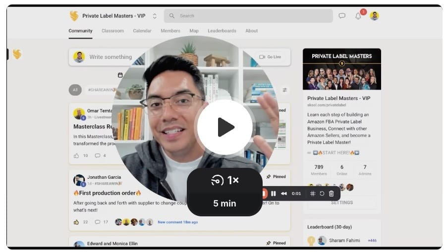Rewind the recording with the double-arrow icon
Image resolution: width=446 pixels, height=252 pixels.
pos(283,194)
